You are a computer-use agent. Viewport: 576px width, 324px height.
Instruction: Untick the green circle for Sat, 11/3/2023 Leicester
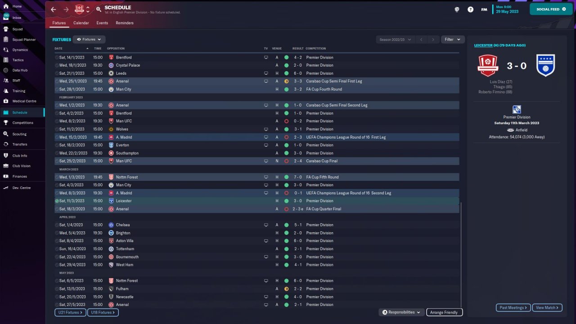57,201
